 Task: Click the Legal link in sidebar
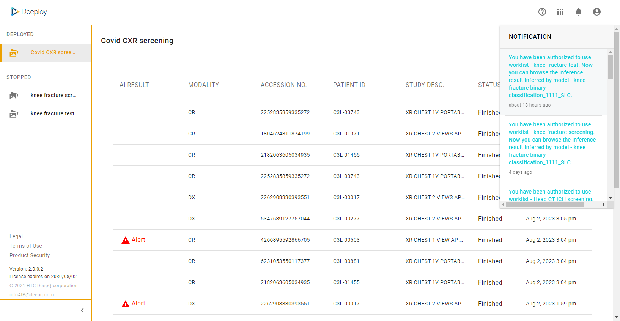(16, 236)
